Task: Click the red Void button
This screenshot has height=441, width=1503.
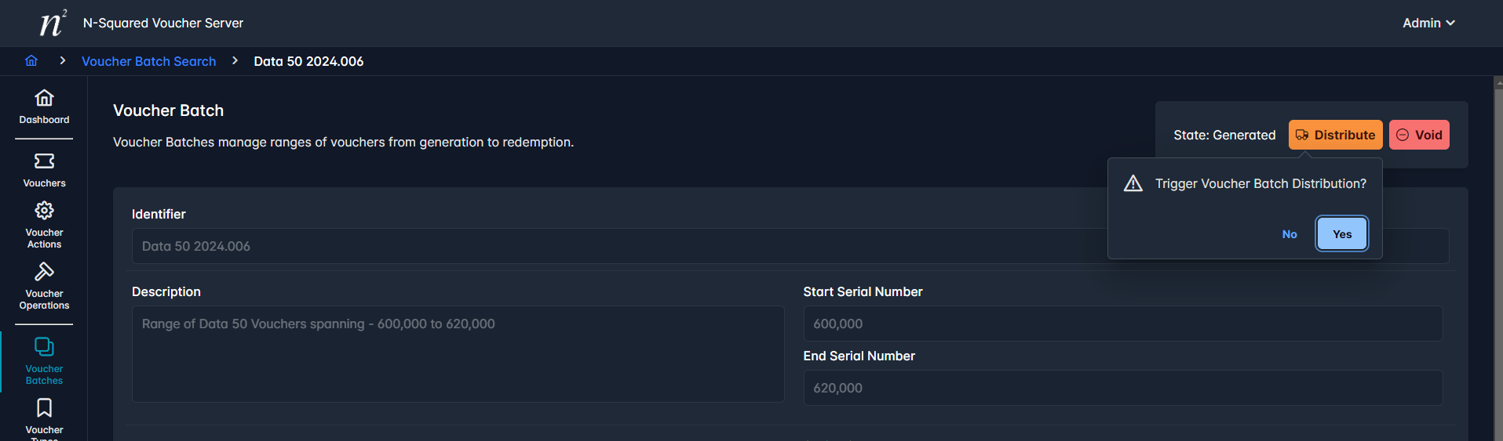Action: coord(1419,135)
